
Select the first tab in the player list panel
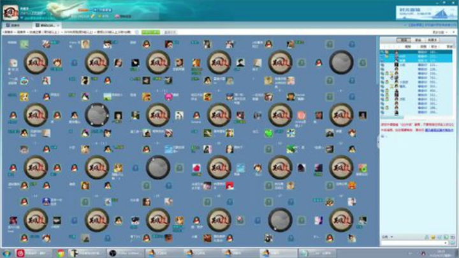404,40
